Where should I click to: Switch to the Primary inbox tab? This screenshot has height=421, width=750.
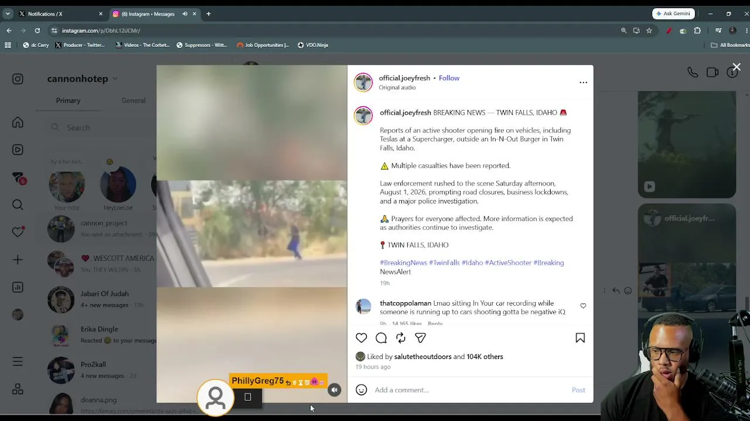(x=68, y=101)
